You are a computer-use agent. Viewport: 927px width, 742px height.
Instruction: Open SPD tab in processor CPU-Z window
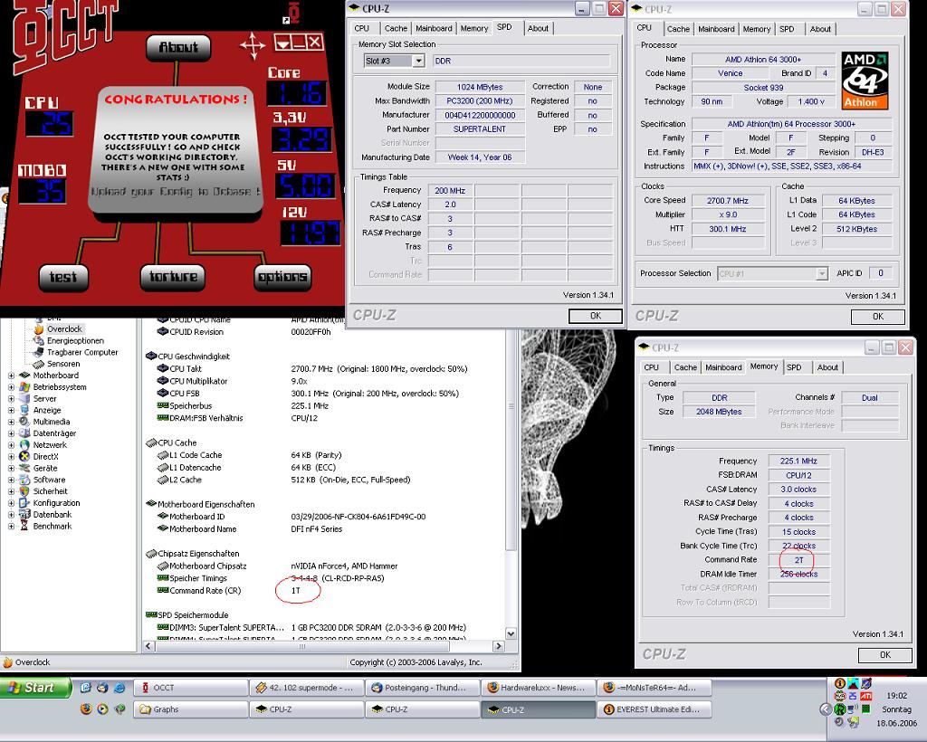[787, 29]
